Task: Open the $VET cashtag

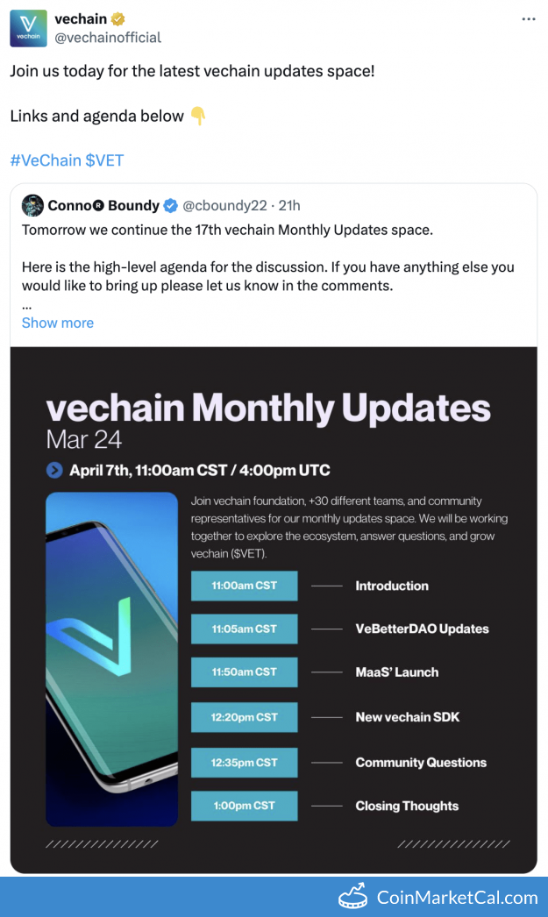Action: (x=104, y=160)
